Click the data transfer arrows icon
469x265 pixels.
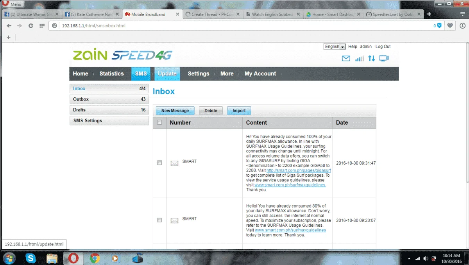[372, 59]
